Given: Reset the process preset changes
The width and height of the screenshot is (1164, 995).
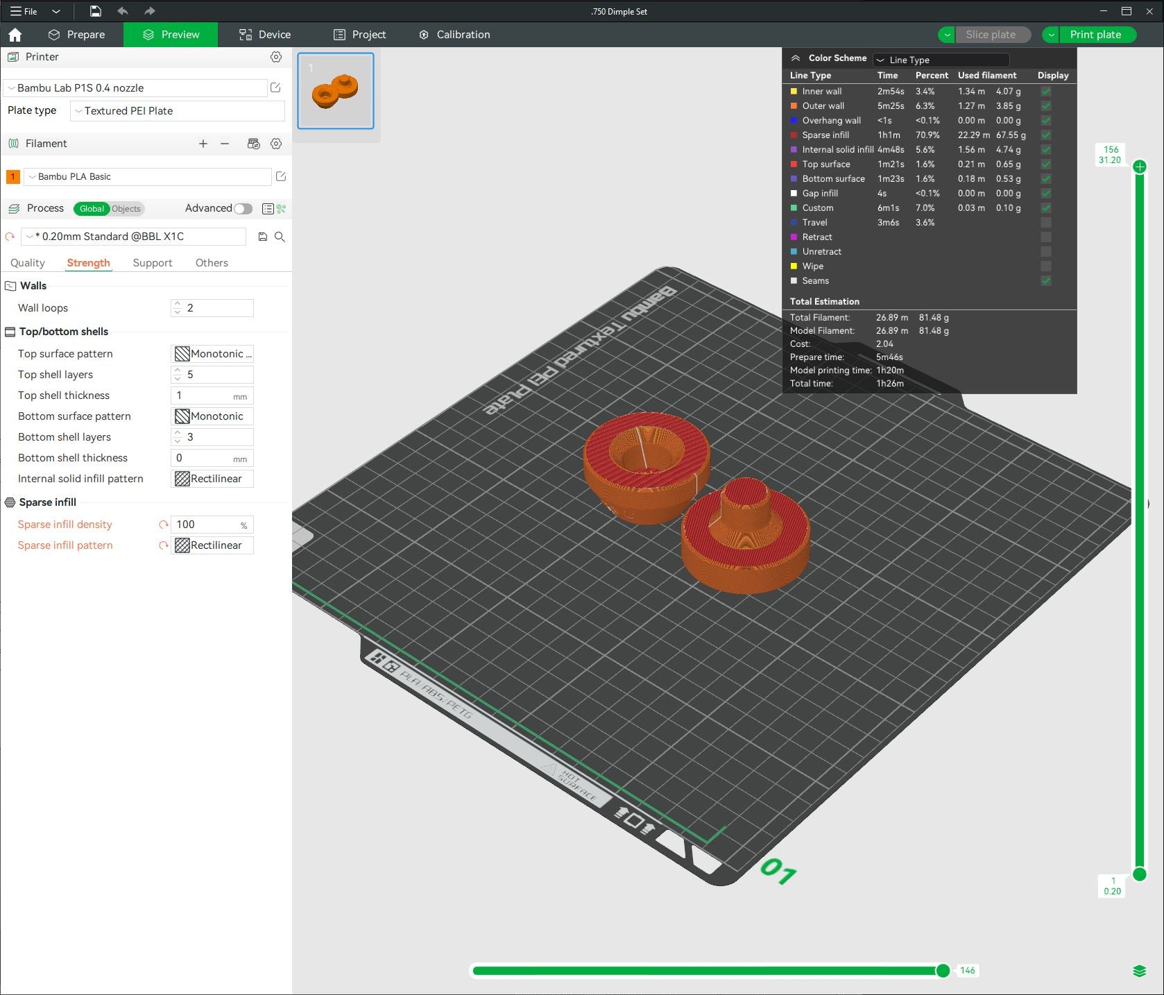Looking at the screenshot, I should [10, 237].
